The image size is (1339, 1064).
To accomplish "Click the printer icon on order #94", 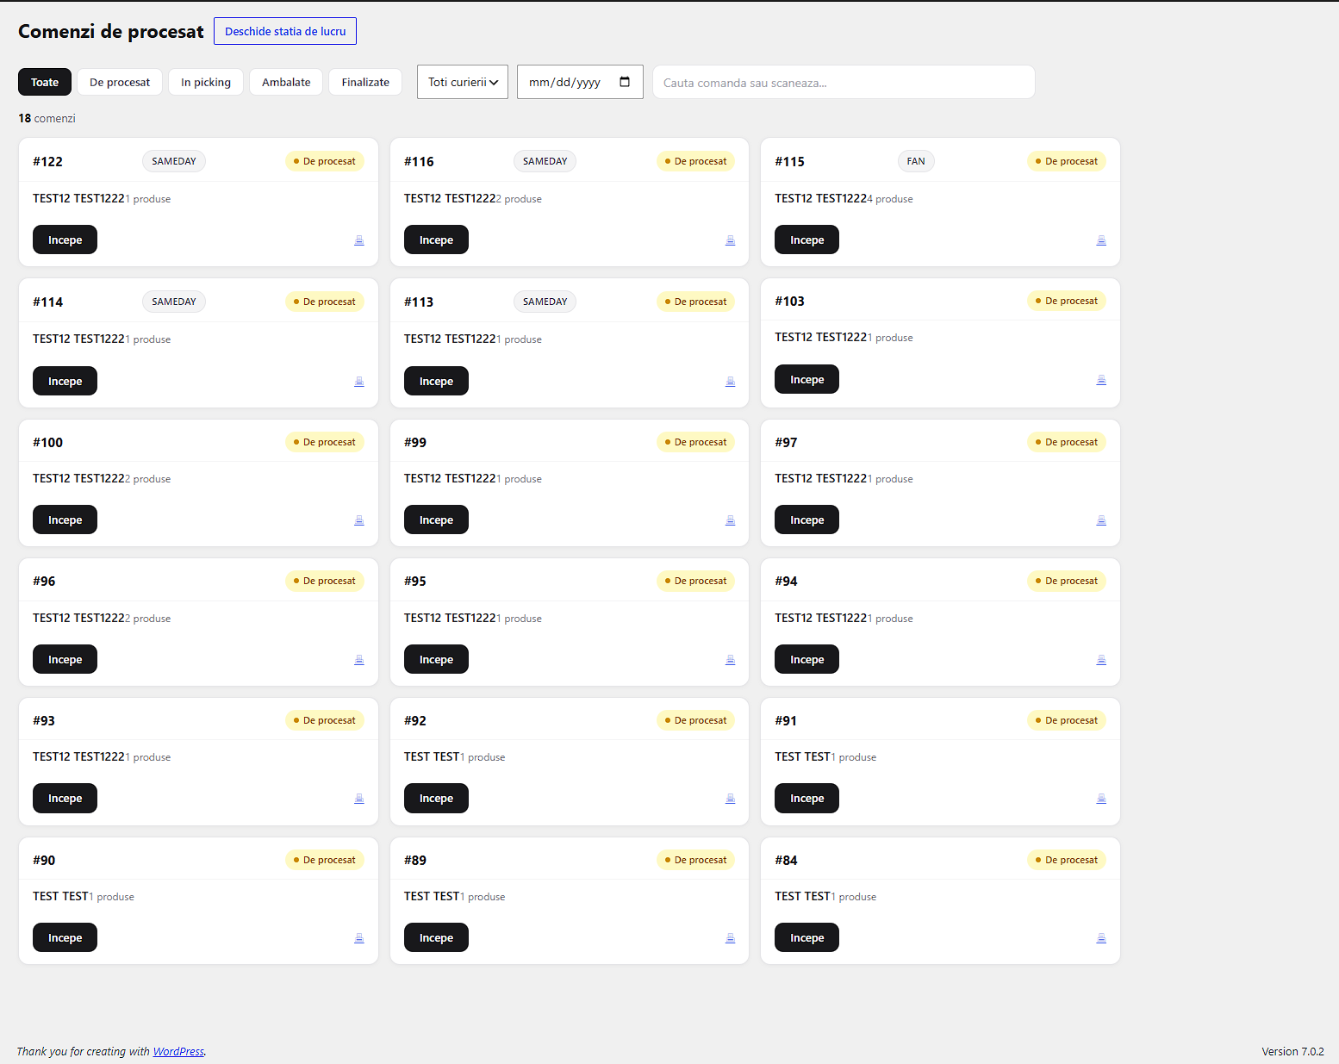I will tap(1101, 660).
